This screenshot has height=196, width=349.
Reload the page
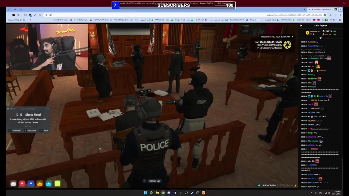(x=330, y=15)
